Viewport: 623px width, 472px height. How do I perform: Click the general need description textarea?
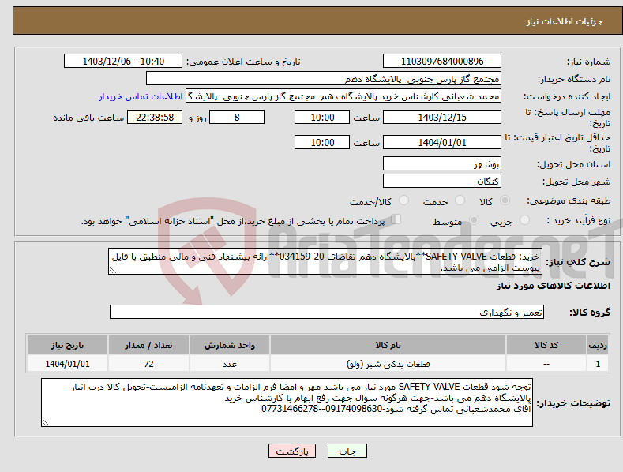[325, 261]
